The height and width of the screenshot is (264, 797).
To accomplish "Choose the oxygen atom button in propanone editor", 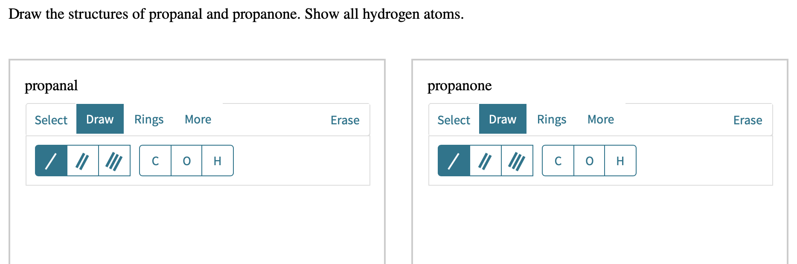I will 589,161.
